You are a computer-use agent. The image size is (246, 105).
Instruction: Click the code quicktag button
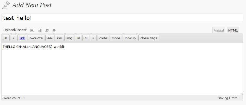pos(103,38)
